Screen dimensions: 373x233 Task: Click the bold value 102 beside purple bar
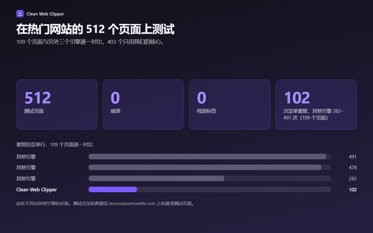point(353,190)
